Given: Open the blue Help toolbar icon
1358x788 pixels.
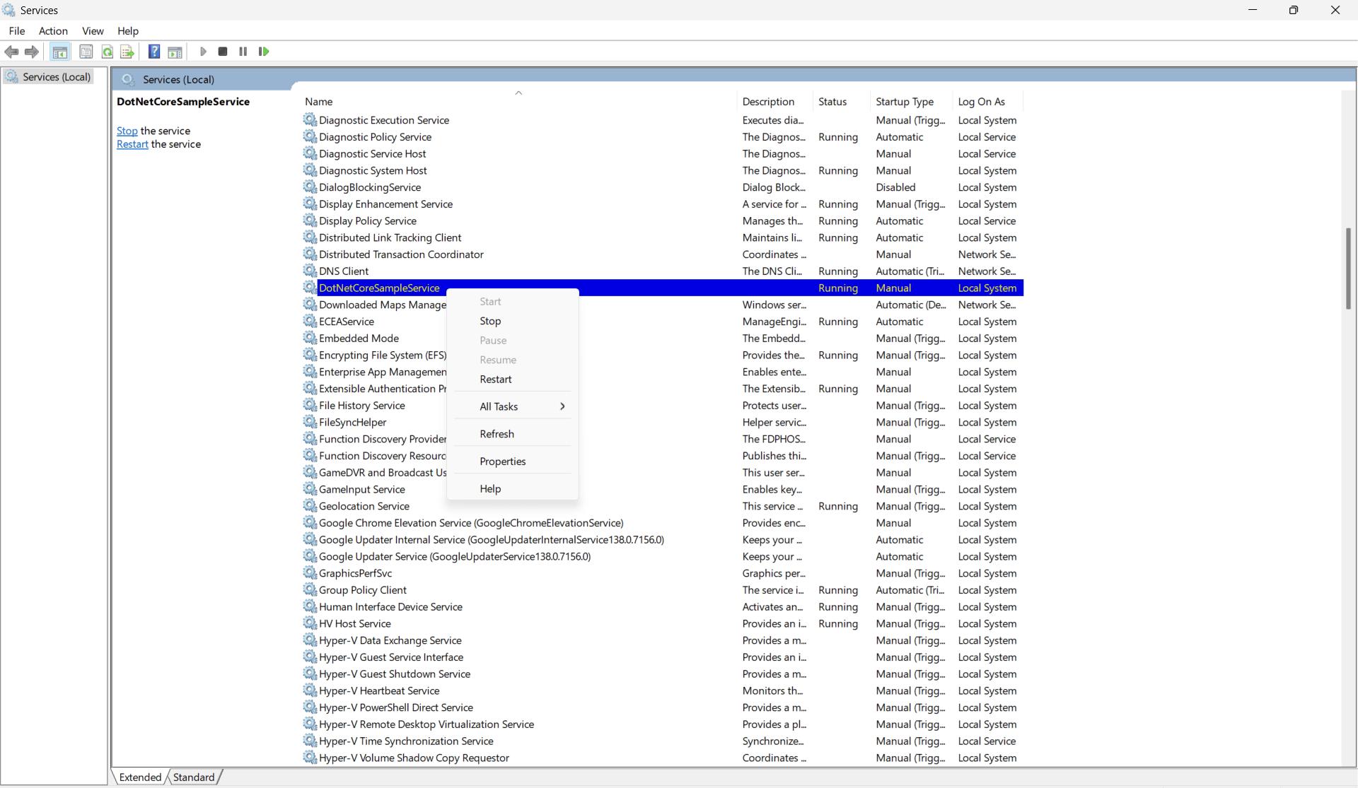Looking at the screenshot, I should pyautogui.click(x=154, y=52).
